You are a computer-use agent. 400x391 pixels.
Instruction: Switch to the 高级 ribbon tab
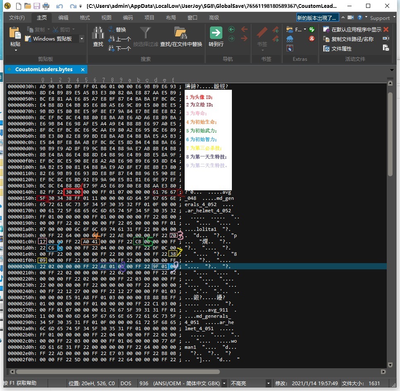point(214,18)
